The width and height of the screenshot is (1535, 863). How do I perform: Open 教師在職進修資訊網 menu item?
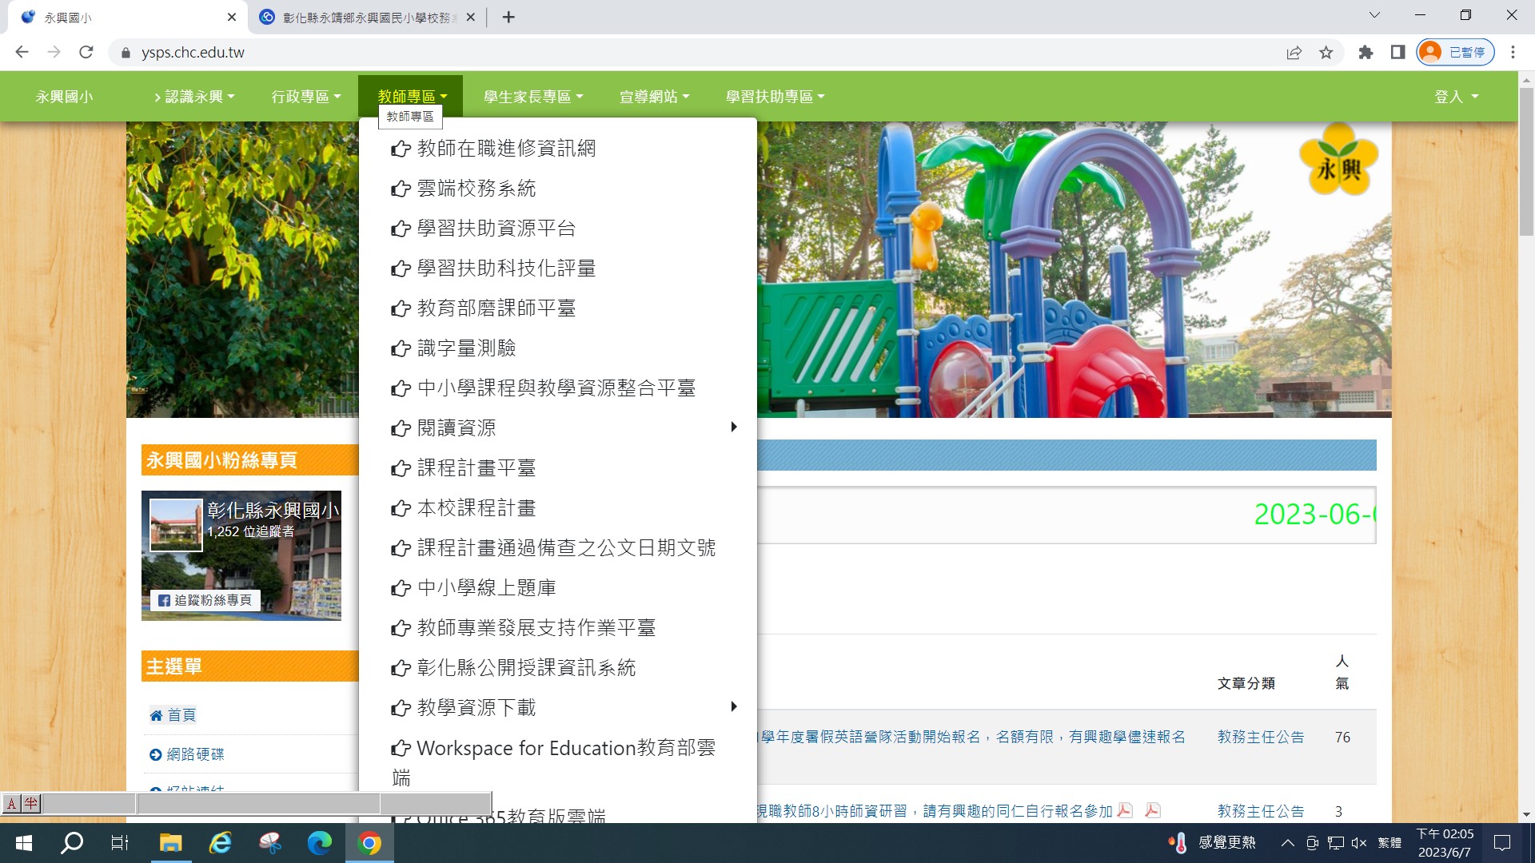[493, 149]
